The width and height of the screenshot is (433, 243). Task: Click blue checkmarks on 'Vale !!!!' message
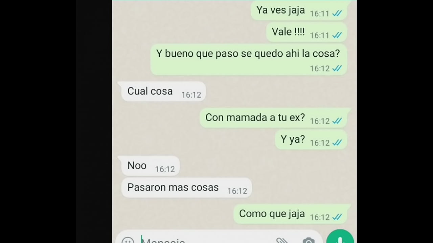tap(337, 35)
